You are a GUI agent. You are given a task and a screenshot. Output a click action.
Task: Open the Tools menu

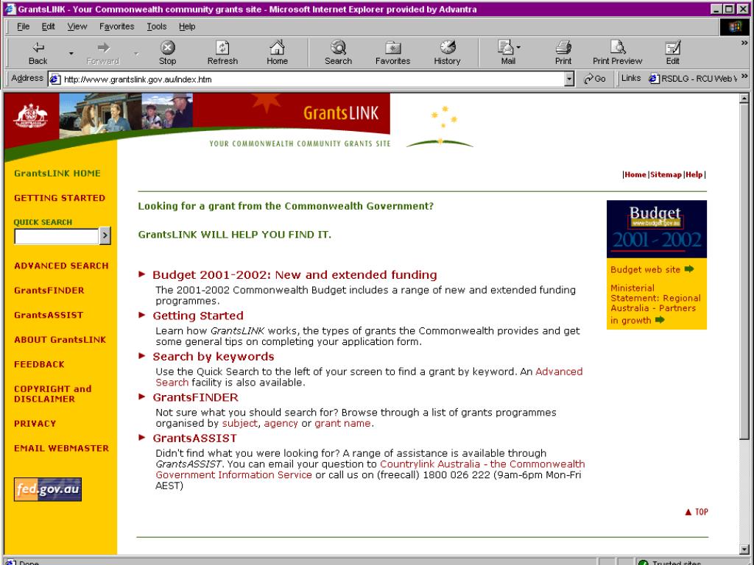(x=157, y=26)
